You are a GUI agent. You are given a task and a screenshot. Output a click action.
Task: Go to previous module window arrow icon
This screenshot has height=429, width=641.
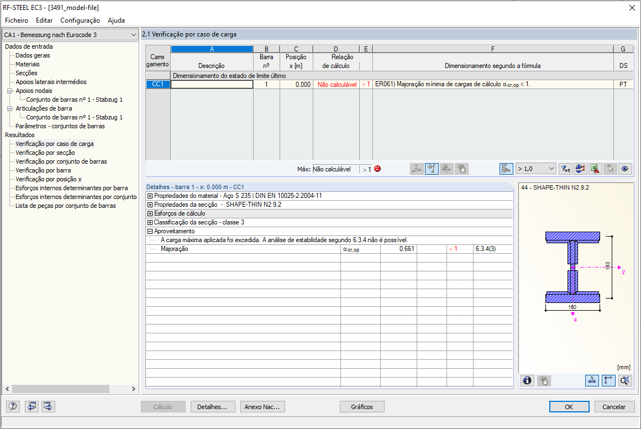click(x=31, y=406)
